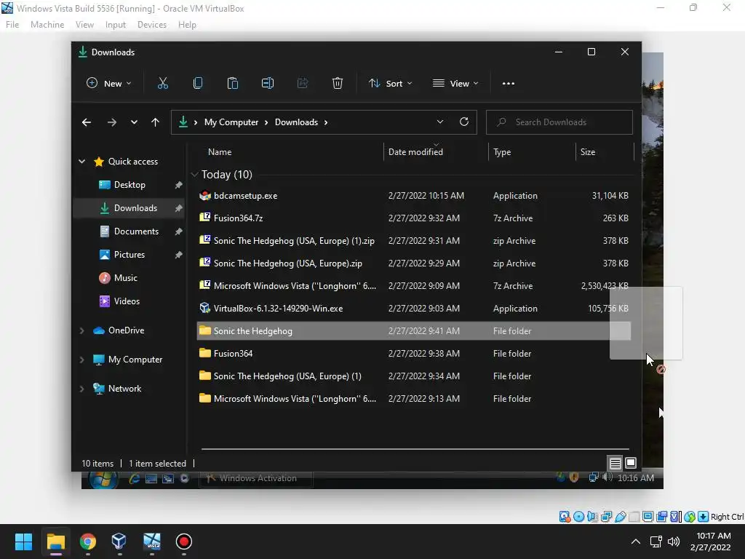The width and height of the screenshot is (745, 559).
Task: Click the Search Downloads field
Action: pos(559,122)
